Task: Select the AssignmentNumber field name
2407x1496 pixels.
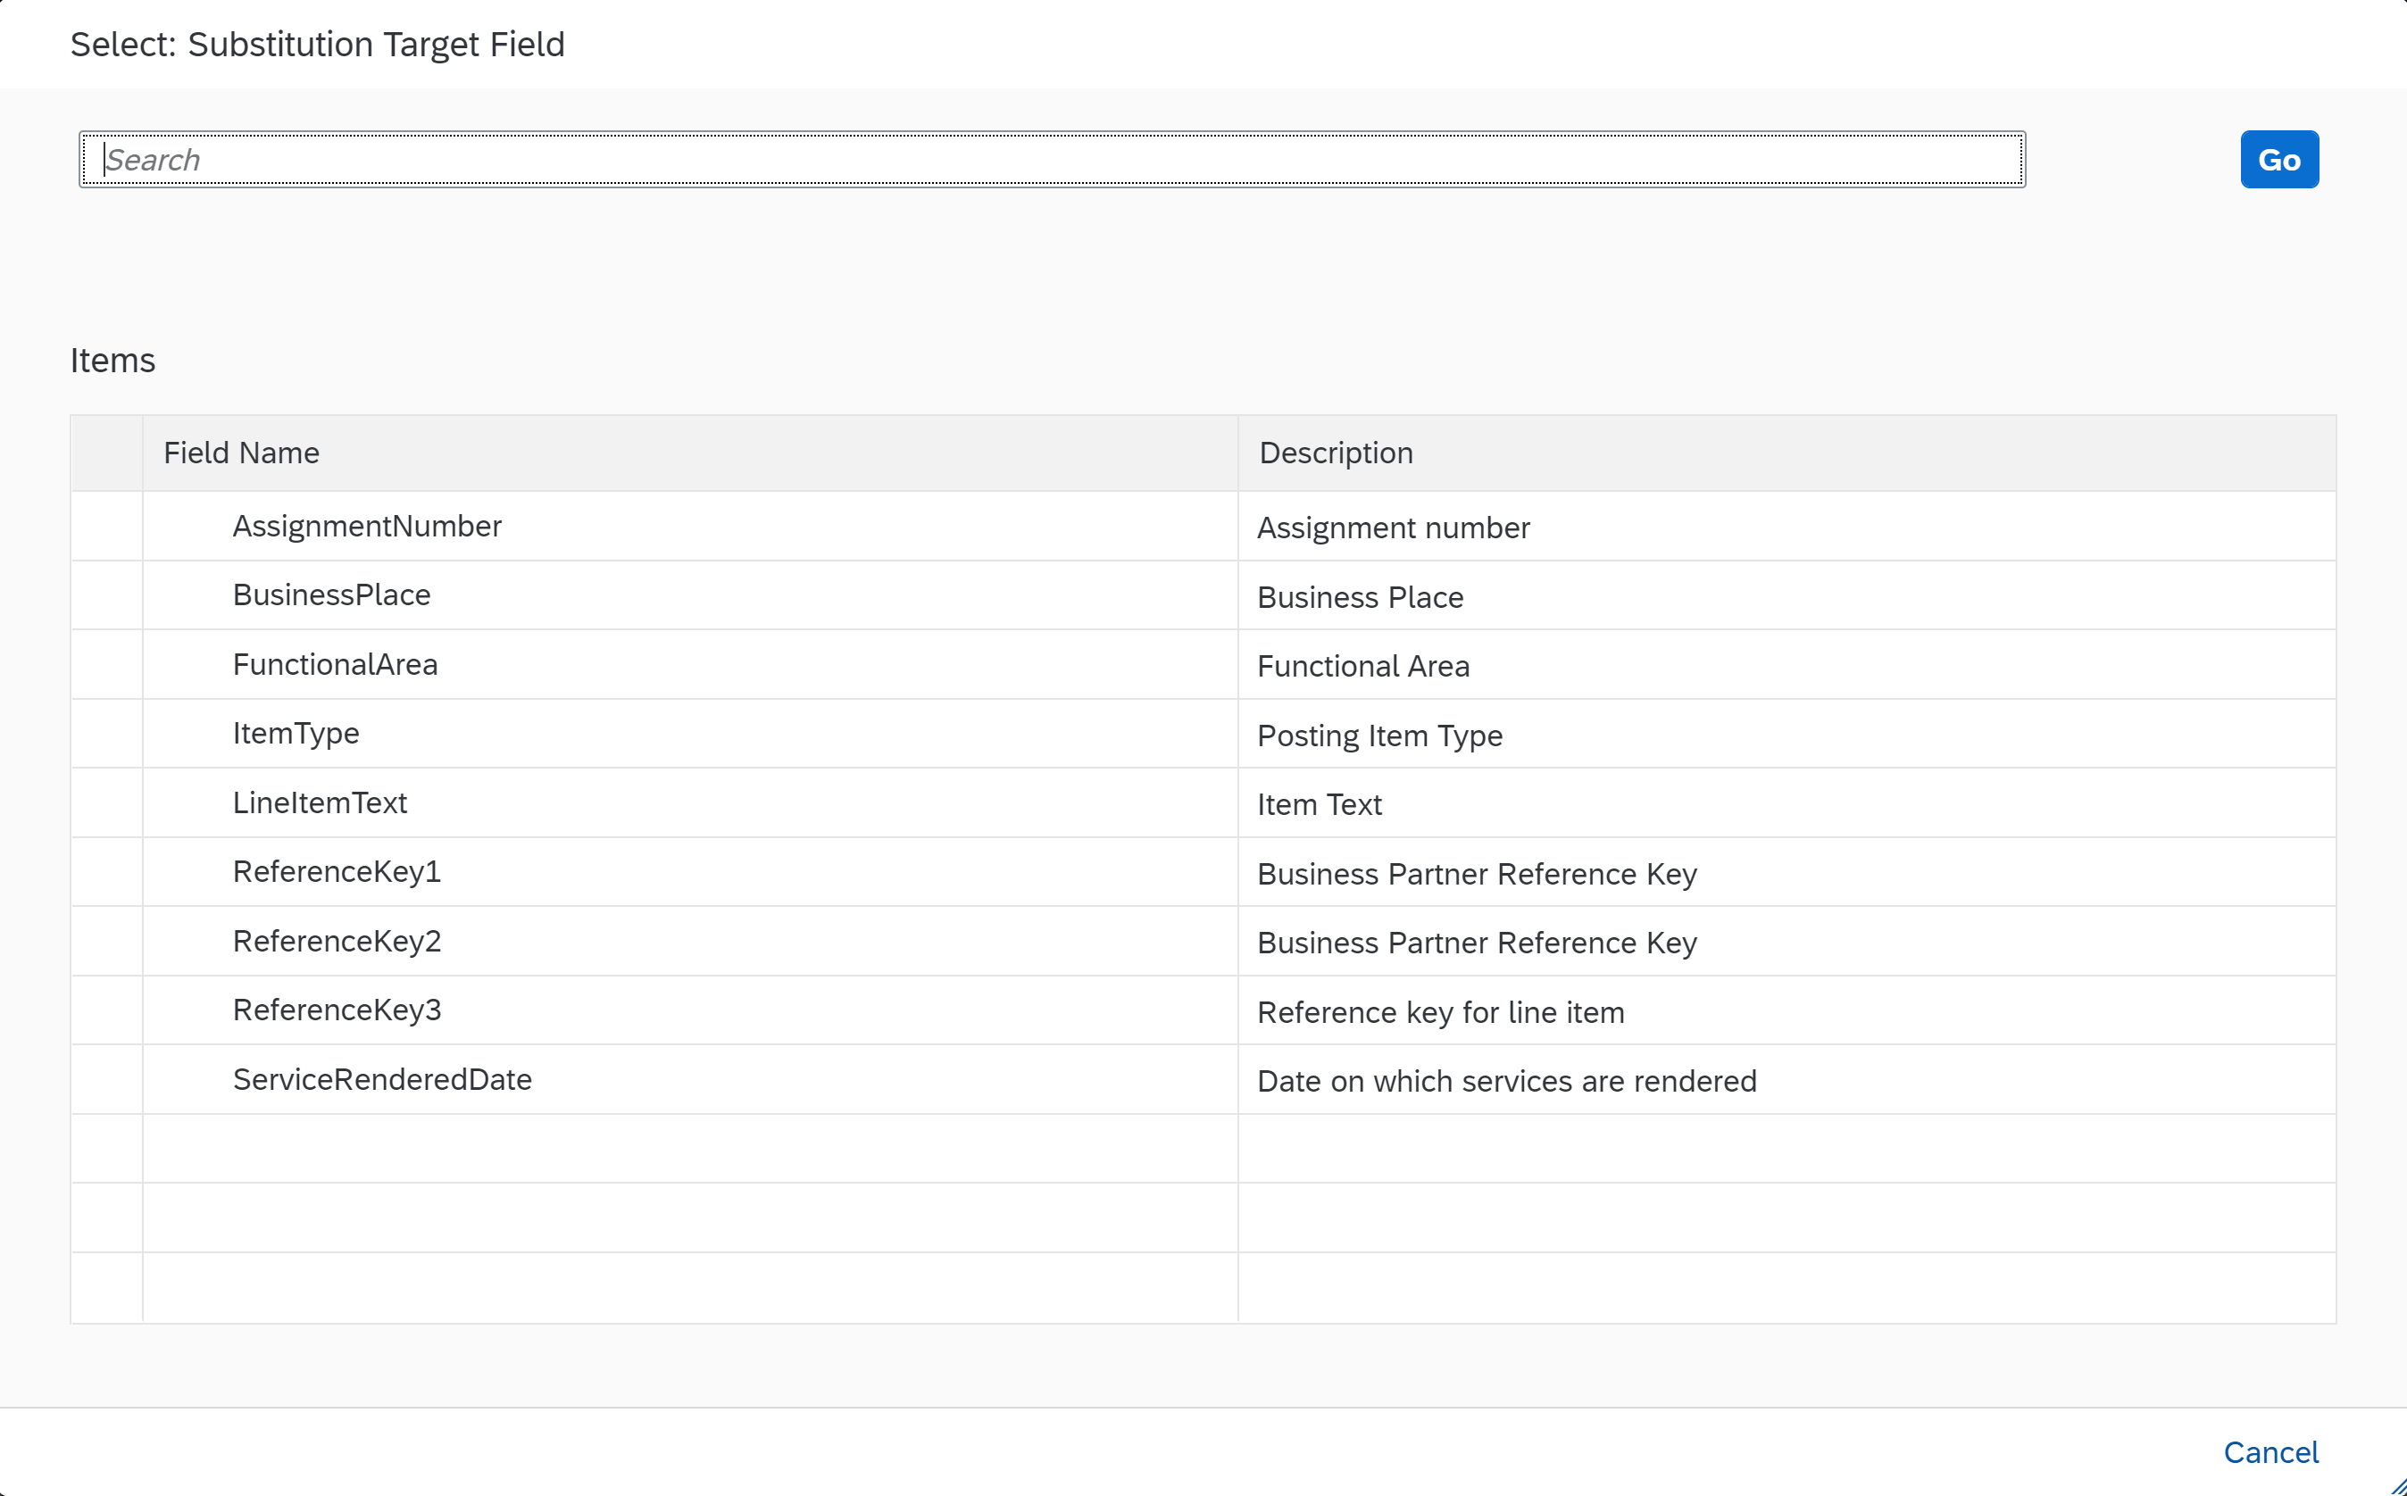Action: pyautogui.click(x=366, y=527)
